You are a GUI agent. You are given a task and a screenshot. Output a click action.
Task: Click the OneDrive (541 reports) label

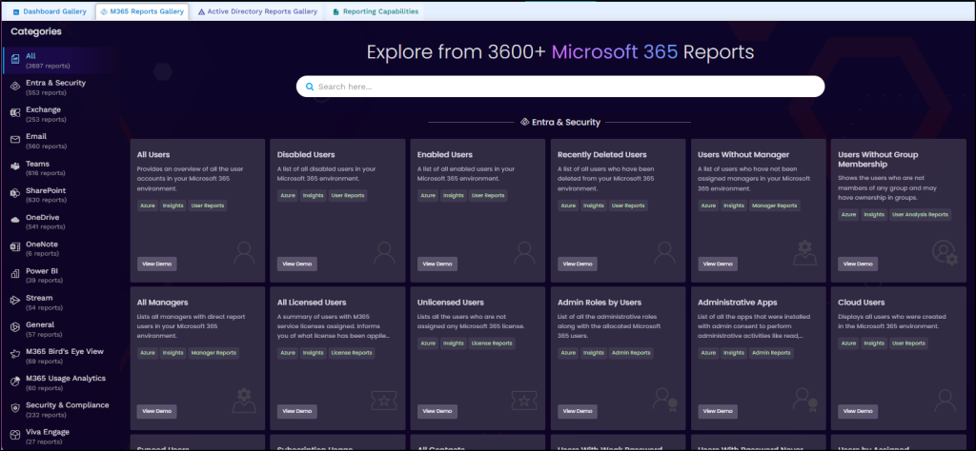[46, 222]
